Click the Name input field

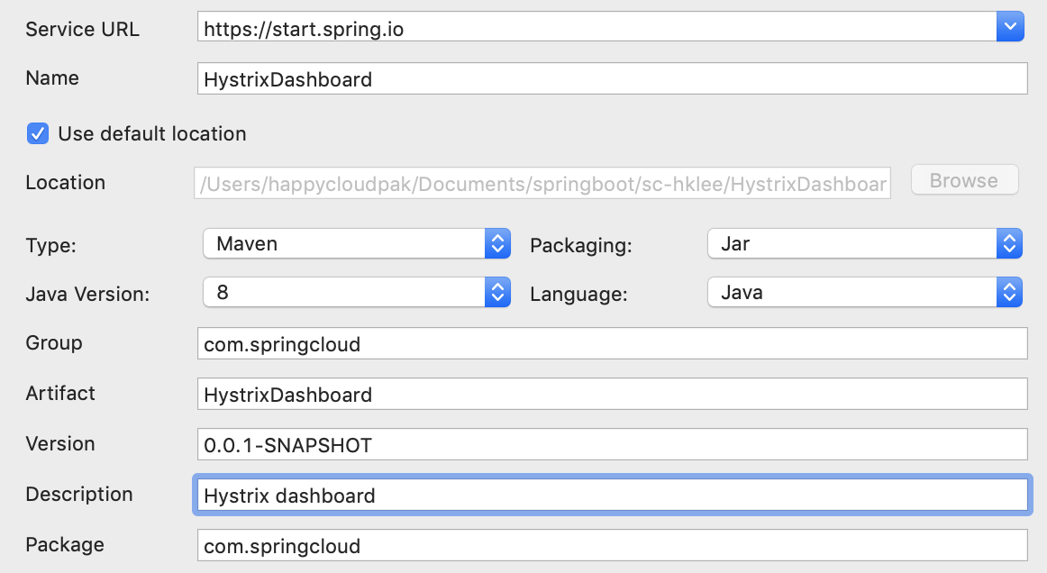tap(613, 78)
